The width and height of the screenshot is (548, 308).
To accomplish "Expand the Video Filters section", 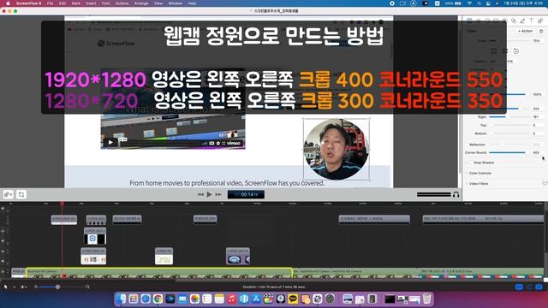I will point(467,184).
